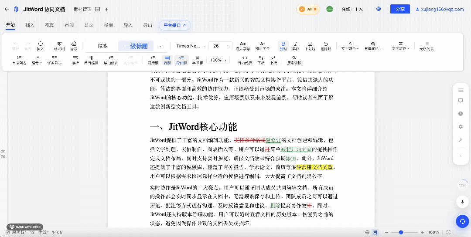This screenshot has width=471, height=237.
Task: Switch to the 插入 tab
Action: [30, 25]
